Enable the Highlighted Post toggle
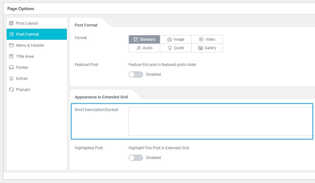The image size is (315, 183). pos(136,158)
